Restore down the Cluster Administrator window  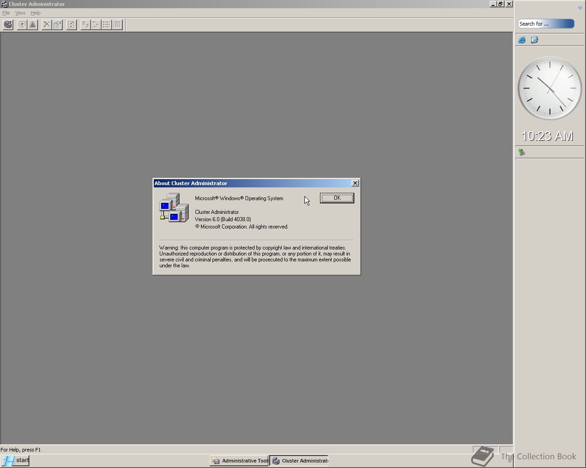[x=501, y=4]
